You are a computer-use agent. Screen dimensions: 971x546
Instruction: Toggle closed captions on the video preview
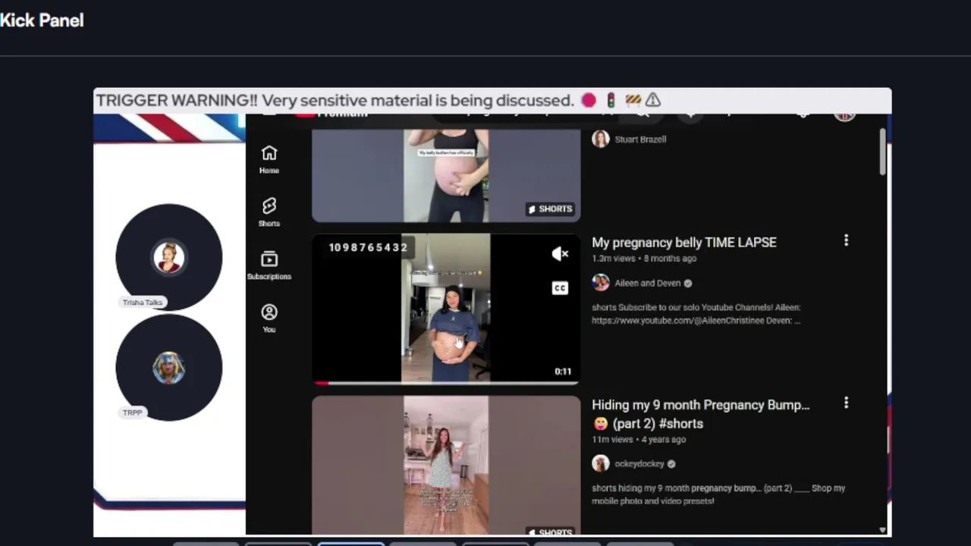click(x=560, y=287)
